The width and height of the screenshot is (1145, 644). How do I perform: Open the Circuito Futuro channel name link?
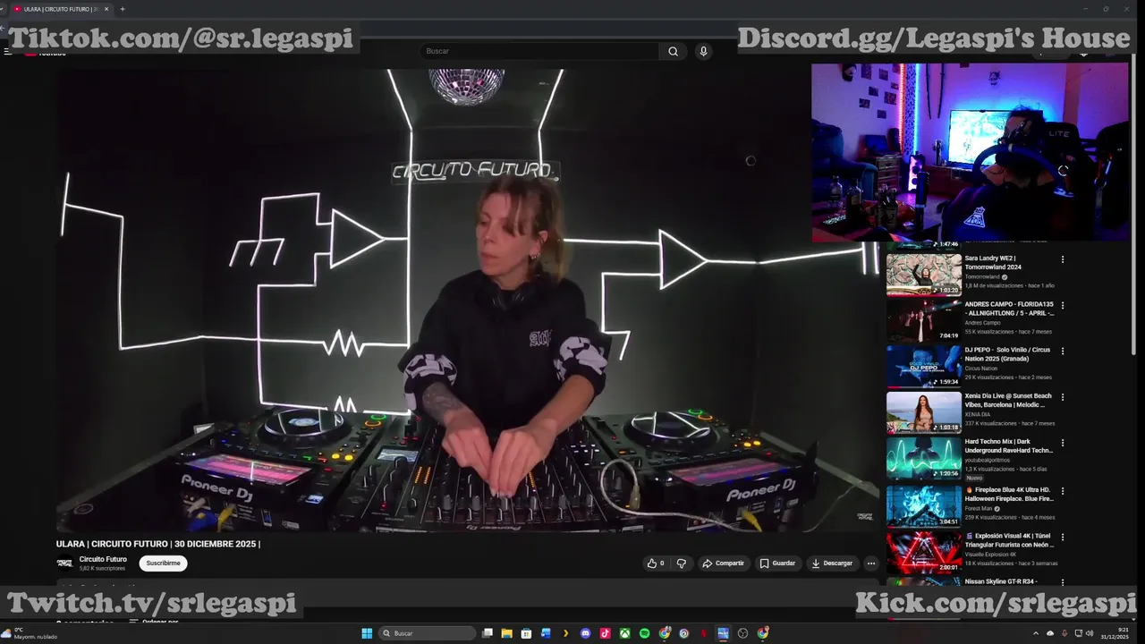click(103, 559)
